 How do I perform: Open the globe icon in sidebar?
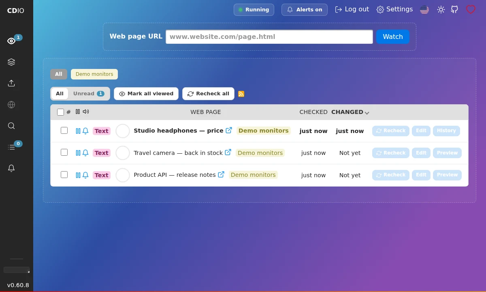click(x=11, y=105)
